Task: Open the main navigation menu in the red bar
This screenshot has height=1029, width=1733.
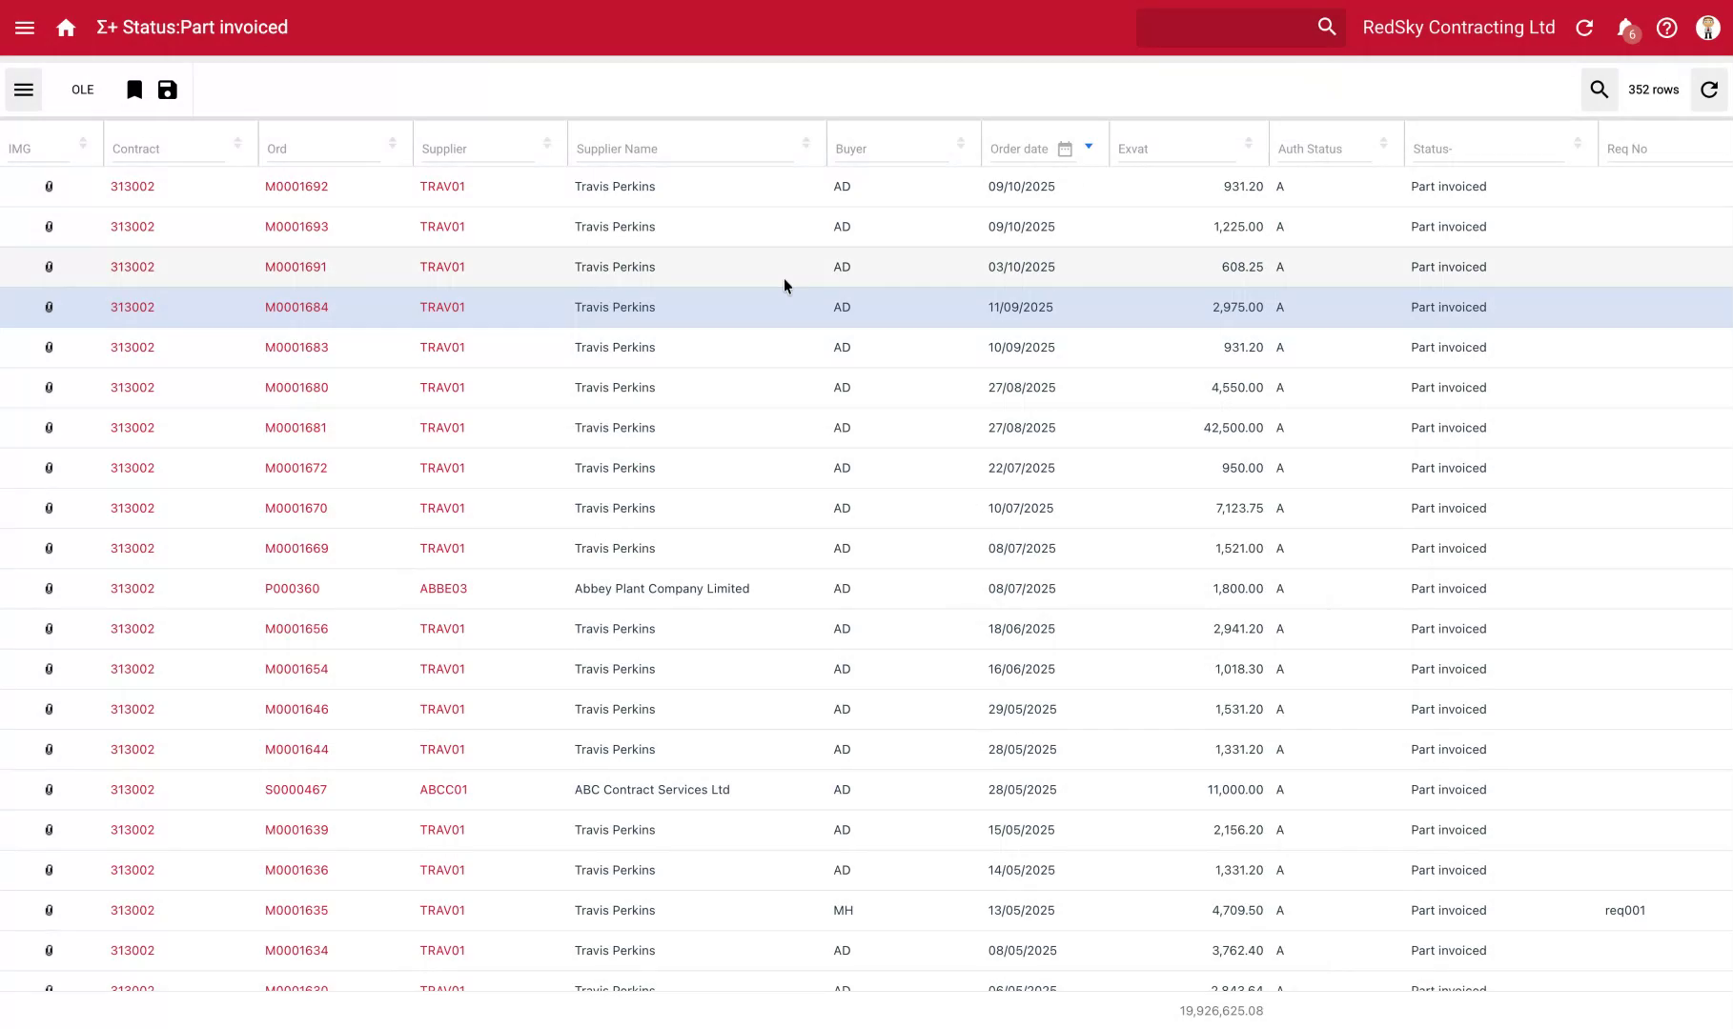Action: pos(24,27)
